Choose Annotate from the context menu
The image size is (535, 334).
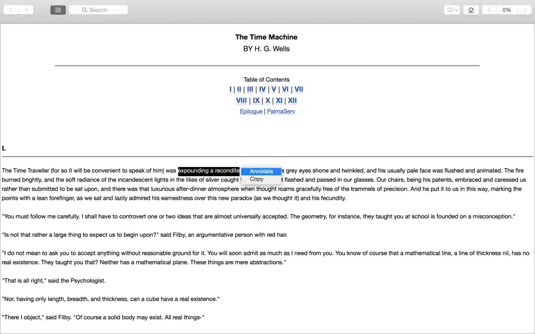[x=261, y=171]
